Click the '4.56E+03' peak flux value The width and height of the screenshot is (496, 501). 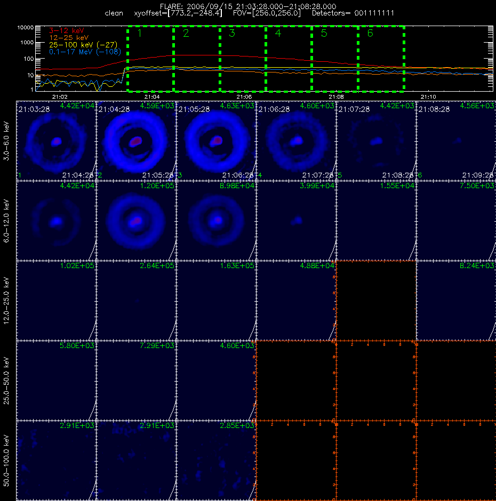(x=477, y=106)
